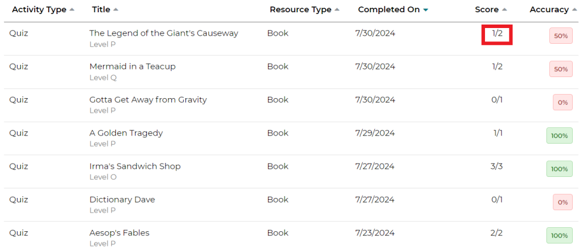Toggle Completed On descending sort arrow
Viewport: 585px width, 247px height.
point(425,10)
